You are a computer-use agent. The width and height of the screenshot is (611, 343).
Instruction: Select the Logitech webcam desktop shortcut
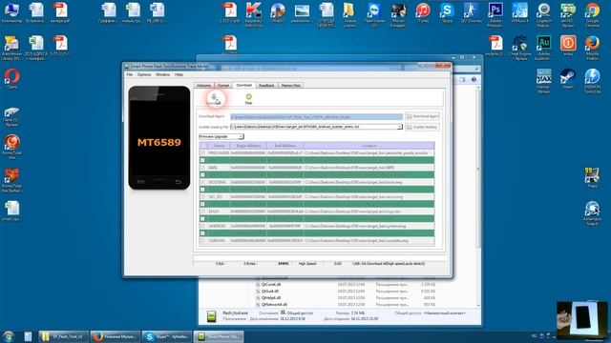pos(543,14)
